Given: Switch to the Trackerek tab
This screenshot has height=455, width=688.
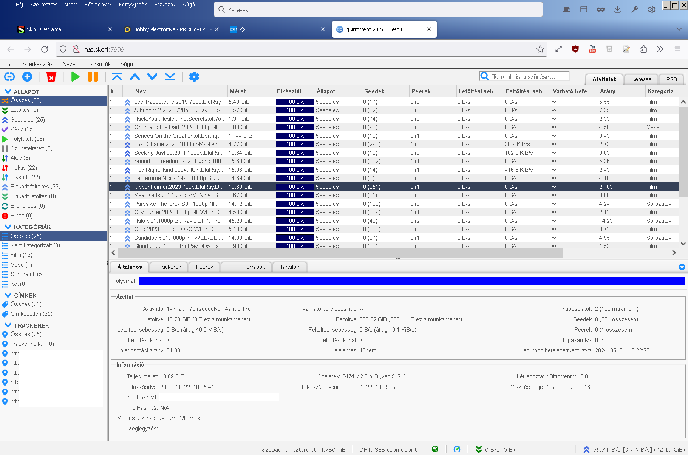Looking at the screenshot, I should [169, 267].
